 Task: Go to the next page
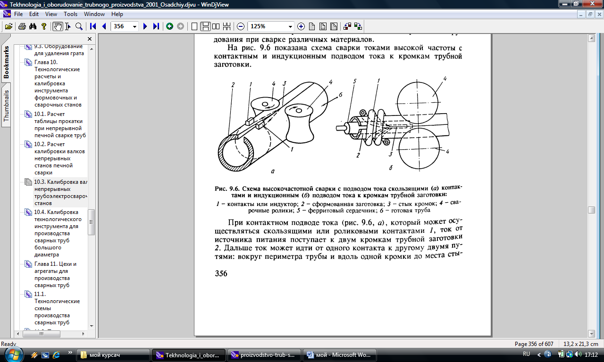[x=145, y=26]
